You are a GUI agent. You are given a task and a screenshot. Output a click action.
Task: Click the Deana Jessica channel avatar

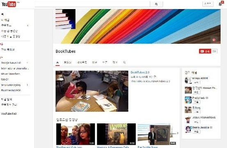point(188,129)
